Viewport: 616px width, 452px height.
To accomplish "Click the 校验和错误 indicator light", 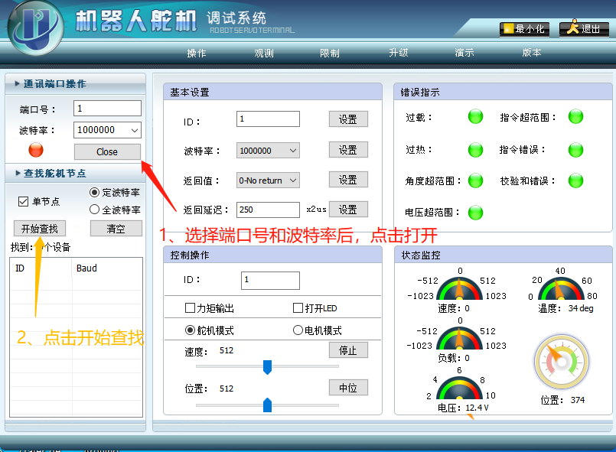I will (575, 180).
